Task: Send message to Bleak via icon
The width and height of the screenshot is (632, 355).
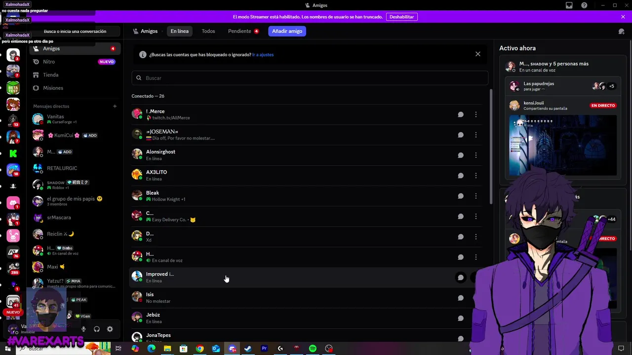Action: click(x=460, y=196)
